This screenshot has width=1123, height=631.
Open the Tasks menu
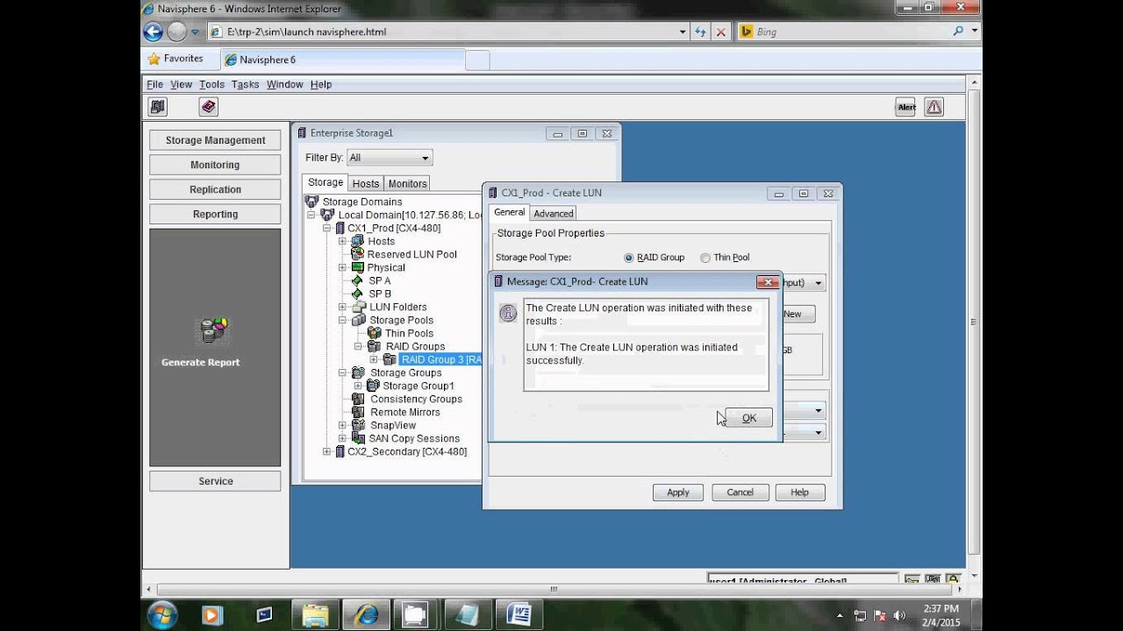pyautogui.click(x=245, y=84)
